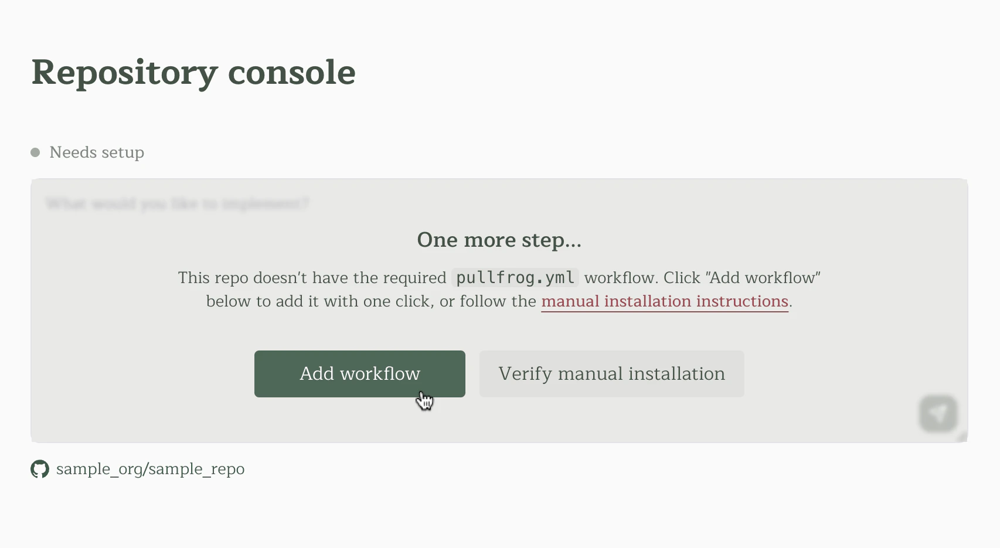Click the green status indicator circle
1000x548 pixels.
(36, 152)
